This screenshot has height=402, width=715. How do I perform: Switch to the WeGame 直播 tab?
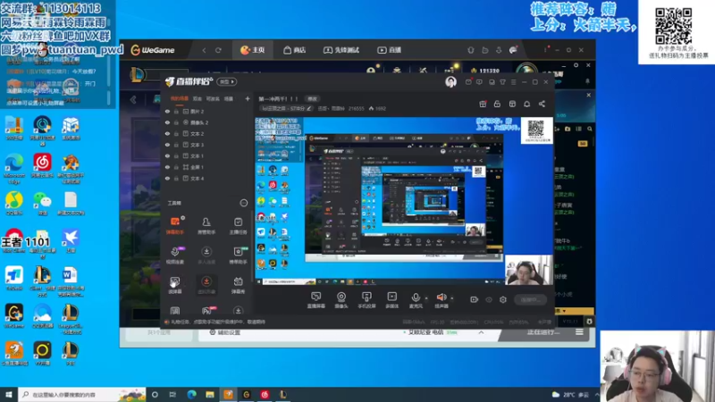[x=389, y=50]
